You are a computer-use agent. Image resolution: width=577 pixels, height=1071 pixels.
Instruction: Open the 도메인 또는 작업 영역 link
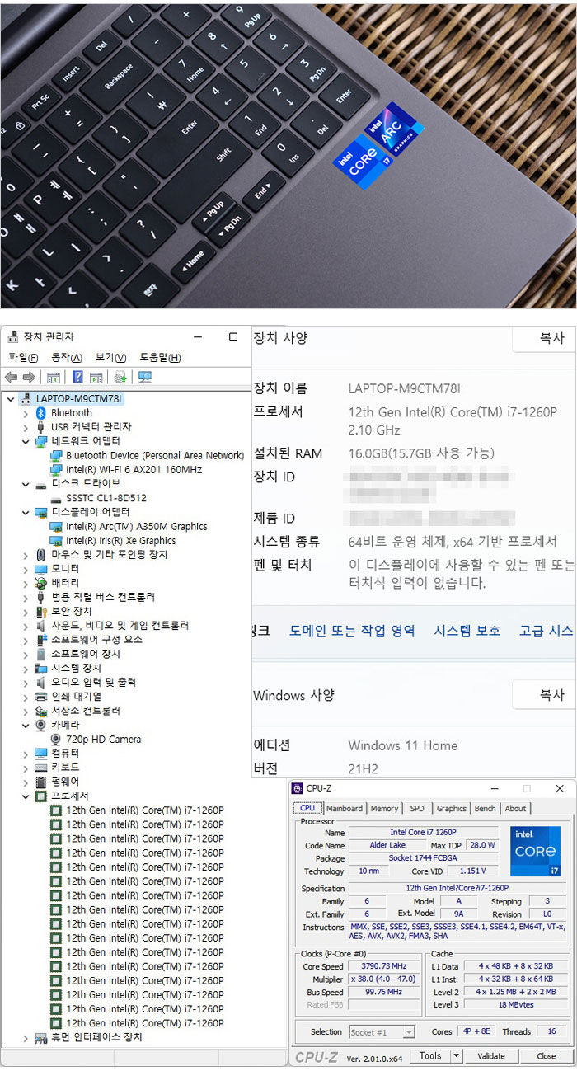[352, 630]
